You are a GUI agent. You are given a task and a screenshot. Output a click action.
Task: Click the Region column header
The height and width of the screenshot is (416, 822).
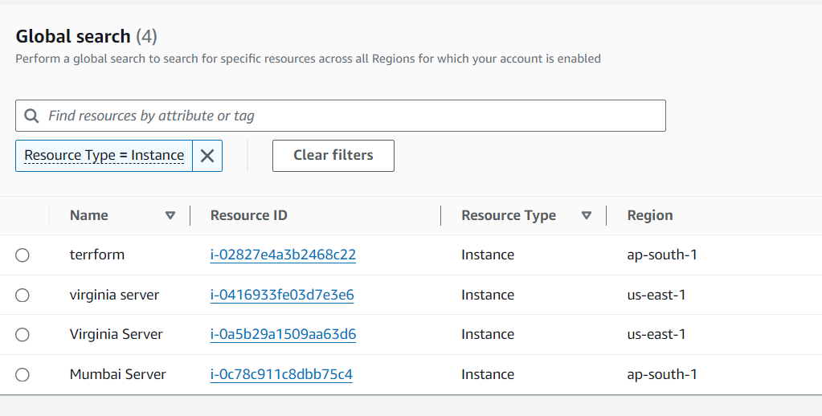[650, 215]
